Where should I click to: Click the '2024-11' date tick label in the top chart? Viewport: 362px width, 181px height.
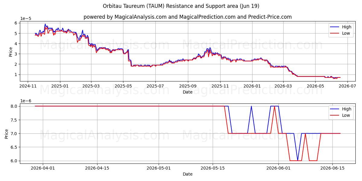click(28, 87)
